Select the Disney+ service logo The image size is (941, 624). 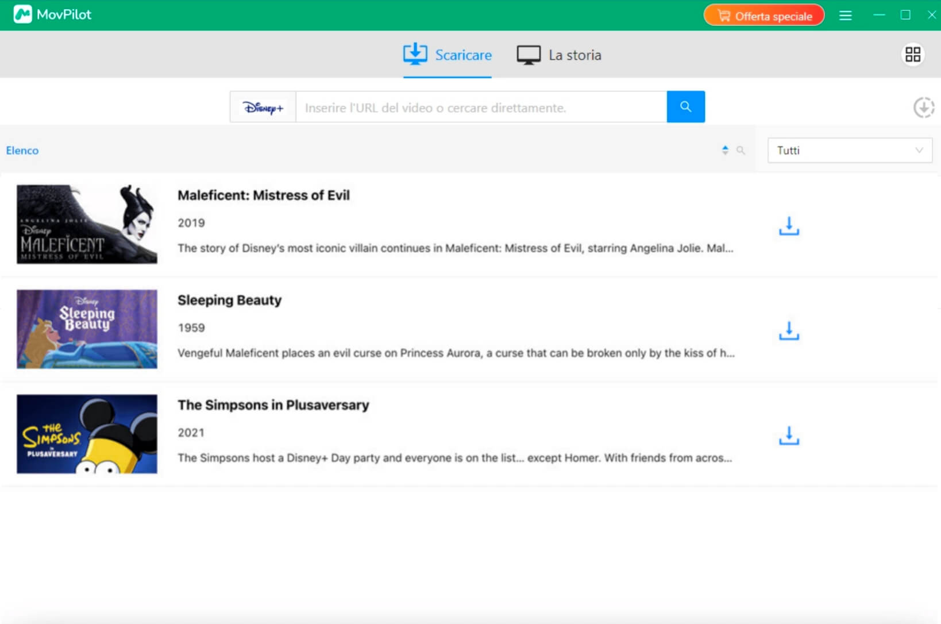pos(263,107)
